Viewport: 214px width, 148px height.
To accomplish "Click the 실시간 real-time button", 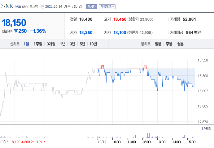I will tap(91, 6).
